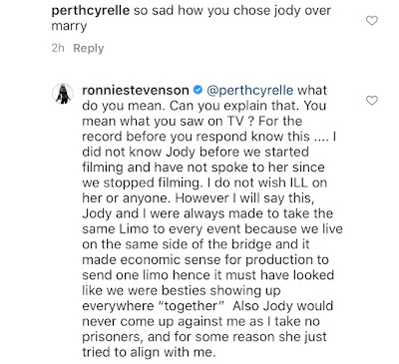Like the perthcyrelle comment with heart icon
399x364 pixels.
click(372, 21)
